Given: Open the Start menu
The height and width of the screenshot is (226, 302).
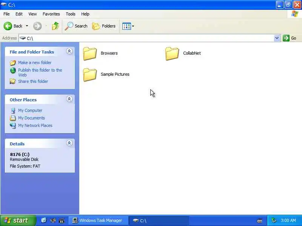Looking at the screenshot, I should [x=18, y=220].
